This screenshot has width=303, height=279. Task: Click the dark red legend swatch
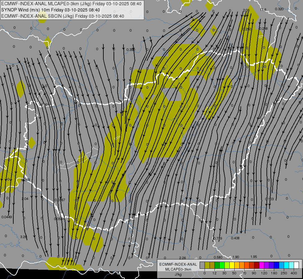[257, 265]
